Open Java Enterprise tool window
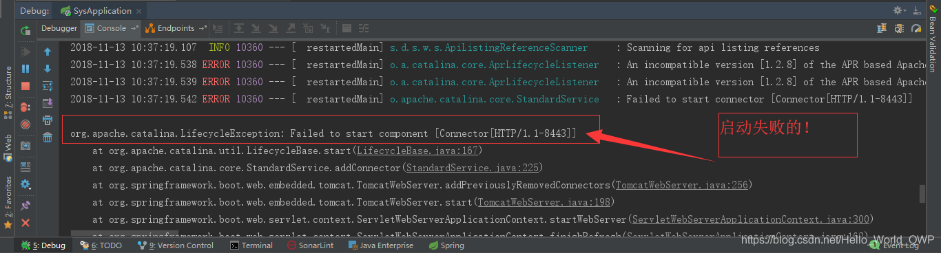Image resolution: width=941 pixels, height=253 pixels. (x=380, y=245)
